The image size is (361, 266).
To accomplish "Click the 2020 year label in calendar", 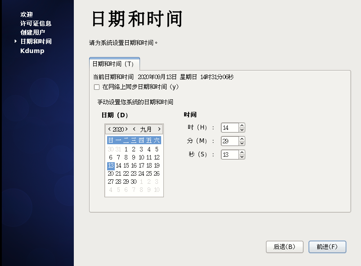I will [118, 129].
